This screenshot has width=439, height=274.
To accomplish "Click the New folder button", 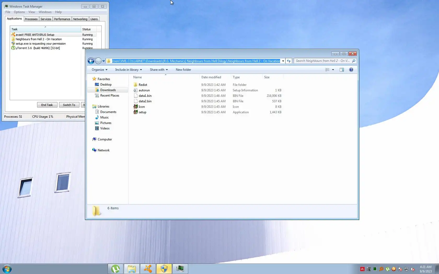I will click(x=183, y=70).
